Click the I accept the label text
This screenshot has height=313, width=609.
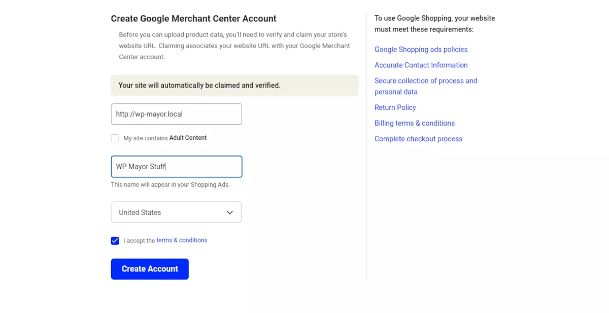point(139,241)
